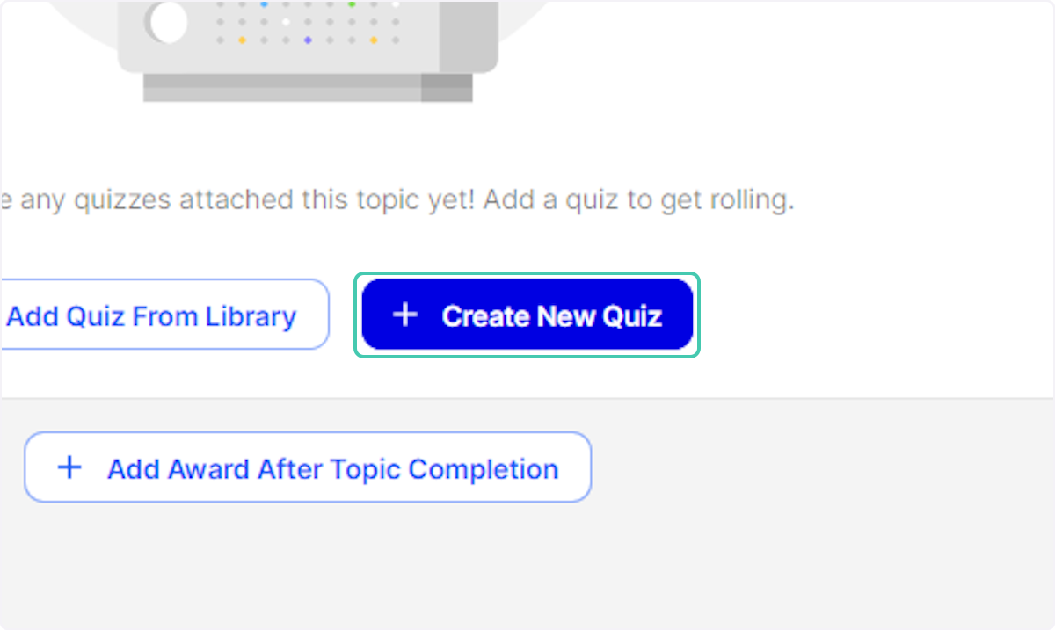Click the Create New Quiz label text
Viewport: 1055px width, 630px height.
point(553,316)
